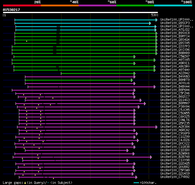Click the green 60–80% identity legend segment
The width and height of the screenshot is (195, 185).
coord(135,5)
